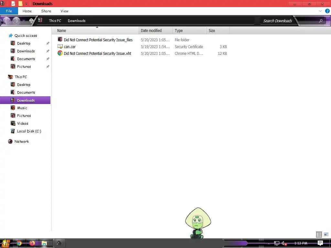This screenshot has width=331, height=248.
Task: Select highlighted Downloads under This PC
Action: (25, 100)
